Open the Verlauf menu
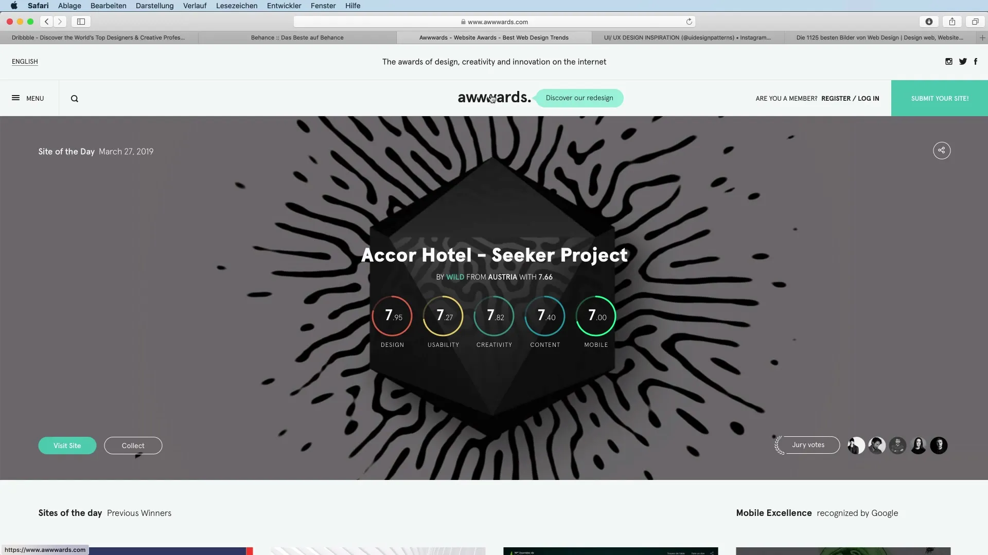The height and width of the screenshot is (555, 988). click(x=195, y=6)
